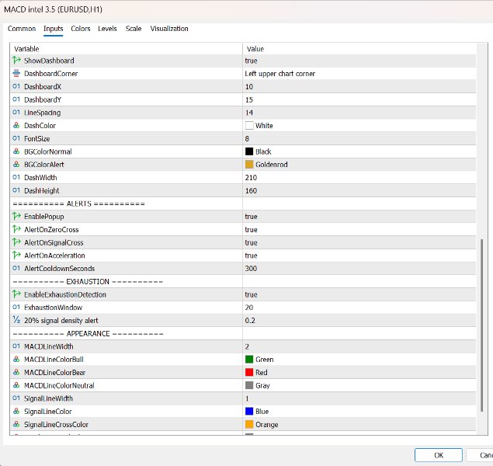
Task: Toggle the AlertOnZeroCross true value
Action: [359, 230]
